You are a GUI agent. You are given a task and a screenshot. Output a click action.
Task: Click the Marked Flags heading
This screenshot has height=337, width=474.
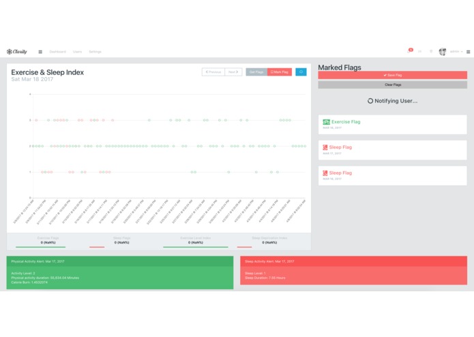click(x=340, y=68)
